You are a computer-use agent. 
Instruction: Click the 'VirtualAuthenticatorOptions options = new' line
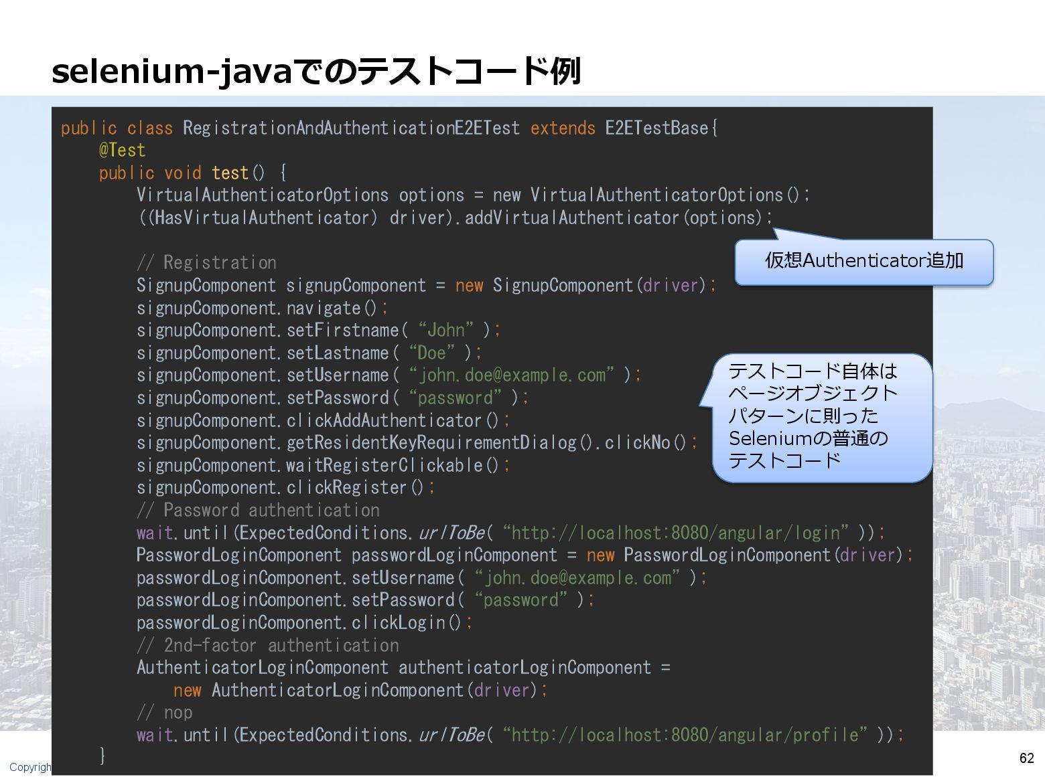[x=474, y=195]
